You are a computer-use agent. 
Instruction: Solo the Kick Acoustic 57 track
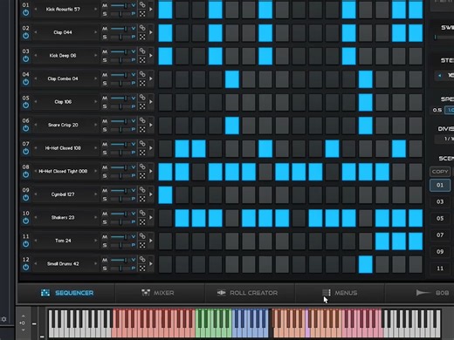(x=105, y=14)
